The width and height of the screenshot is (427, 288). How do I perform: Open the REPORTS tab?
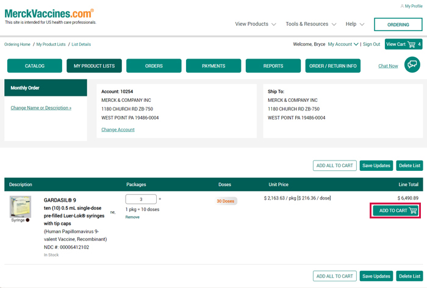click(x=273, y=66)
